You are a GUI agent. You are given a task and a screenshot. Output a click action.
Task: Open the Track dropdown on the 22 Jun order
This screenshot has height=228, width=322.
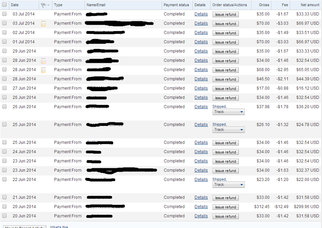(x=228, y=185)
